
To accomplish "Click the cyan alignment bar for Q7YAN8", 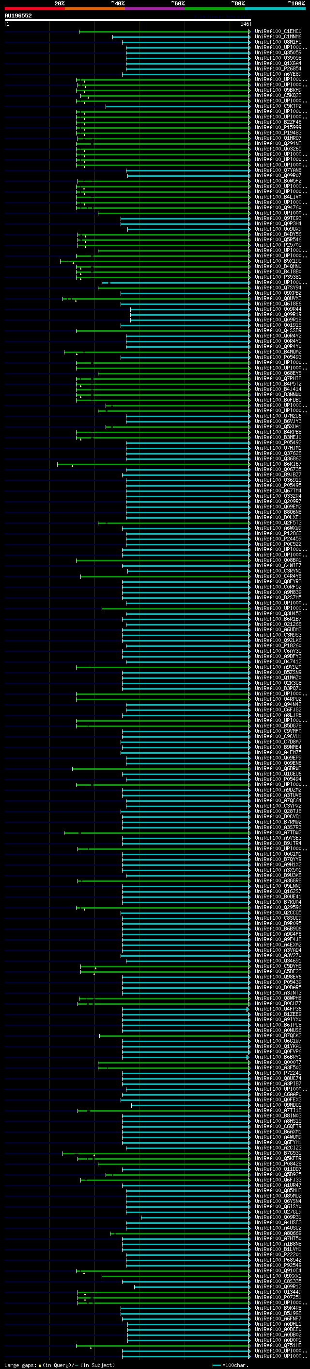I will (x=188, y=170).
